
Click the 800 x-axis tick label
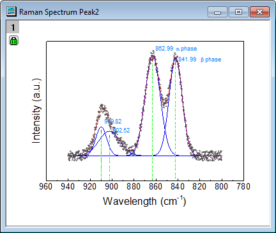[x=222, y=187]
